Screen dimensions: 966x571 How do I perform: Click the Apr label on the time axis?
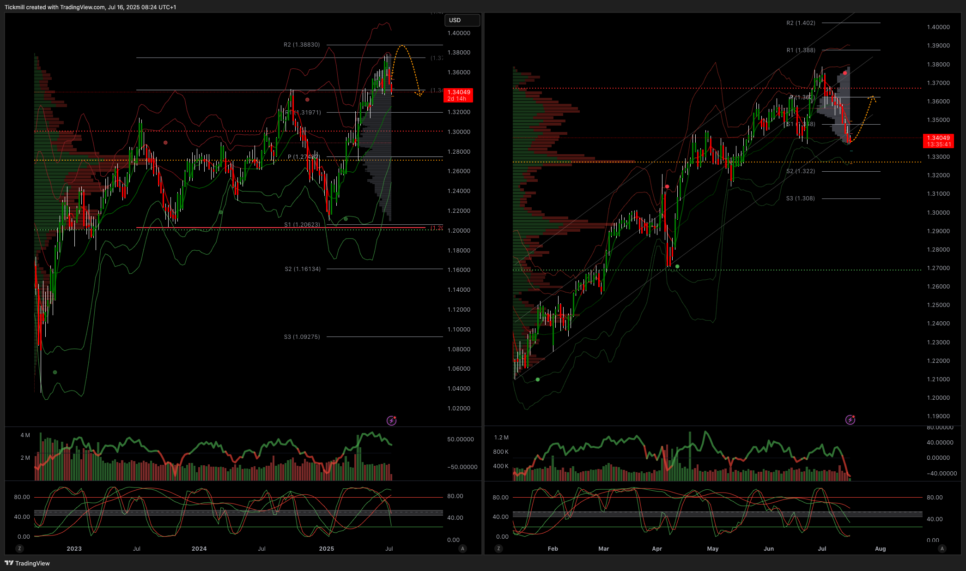(x=657, y=549)
